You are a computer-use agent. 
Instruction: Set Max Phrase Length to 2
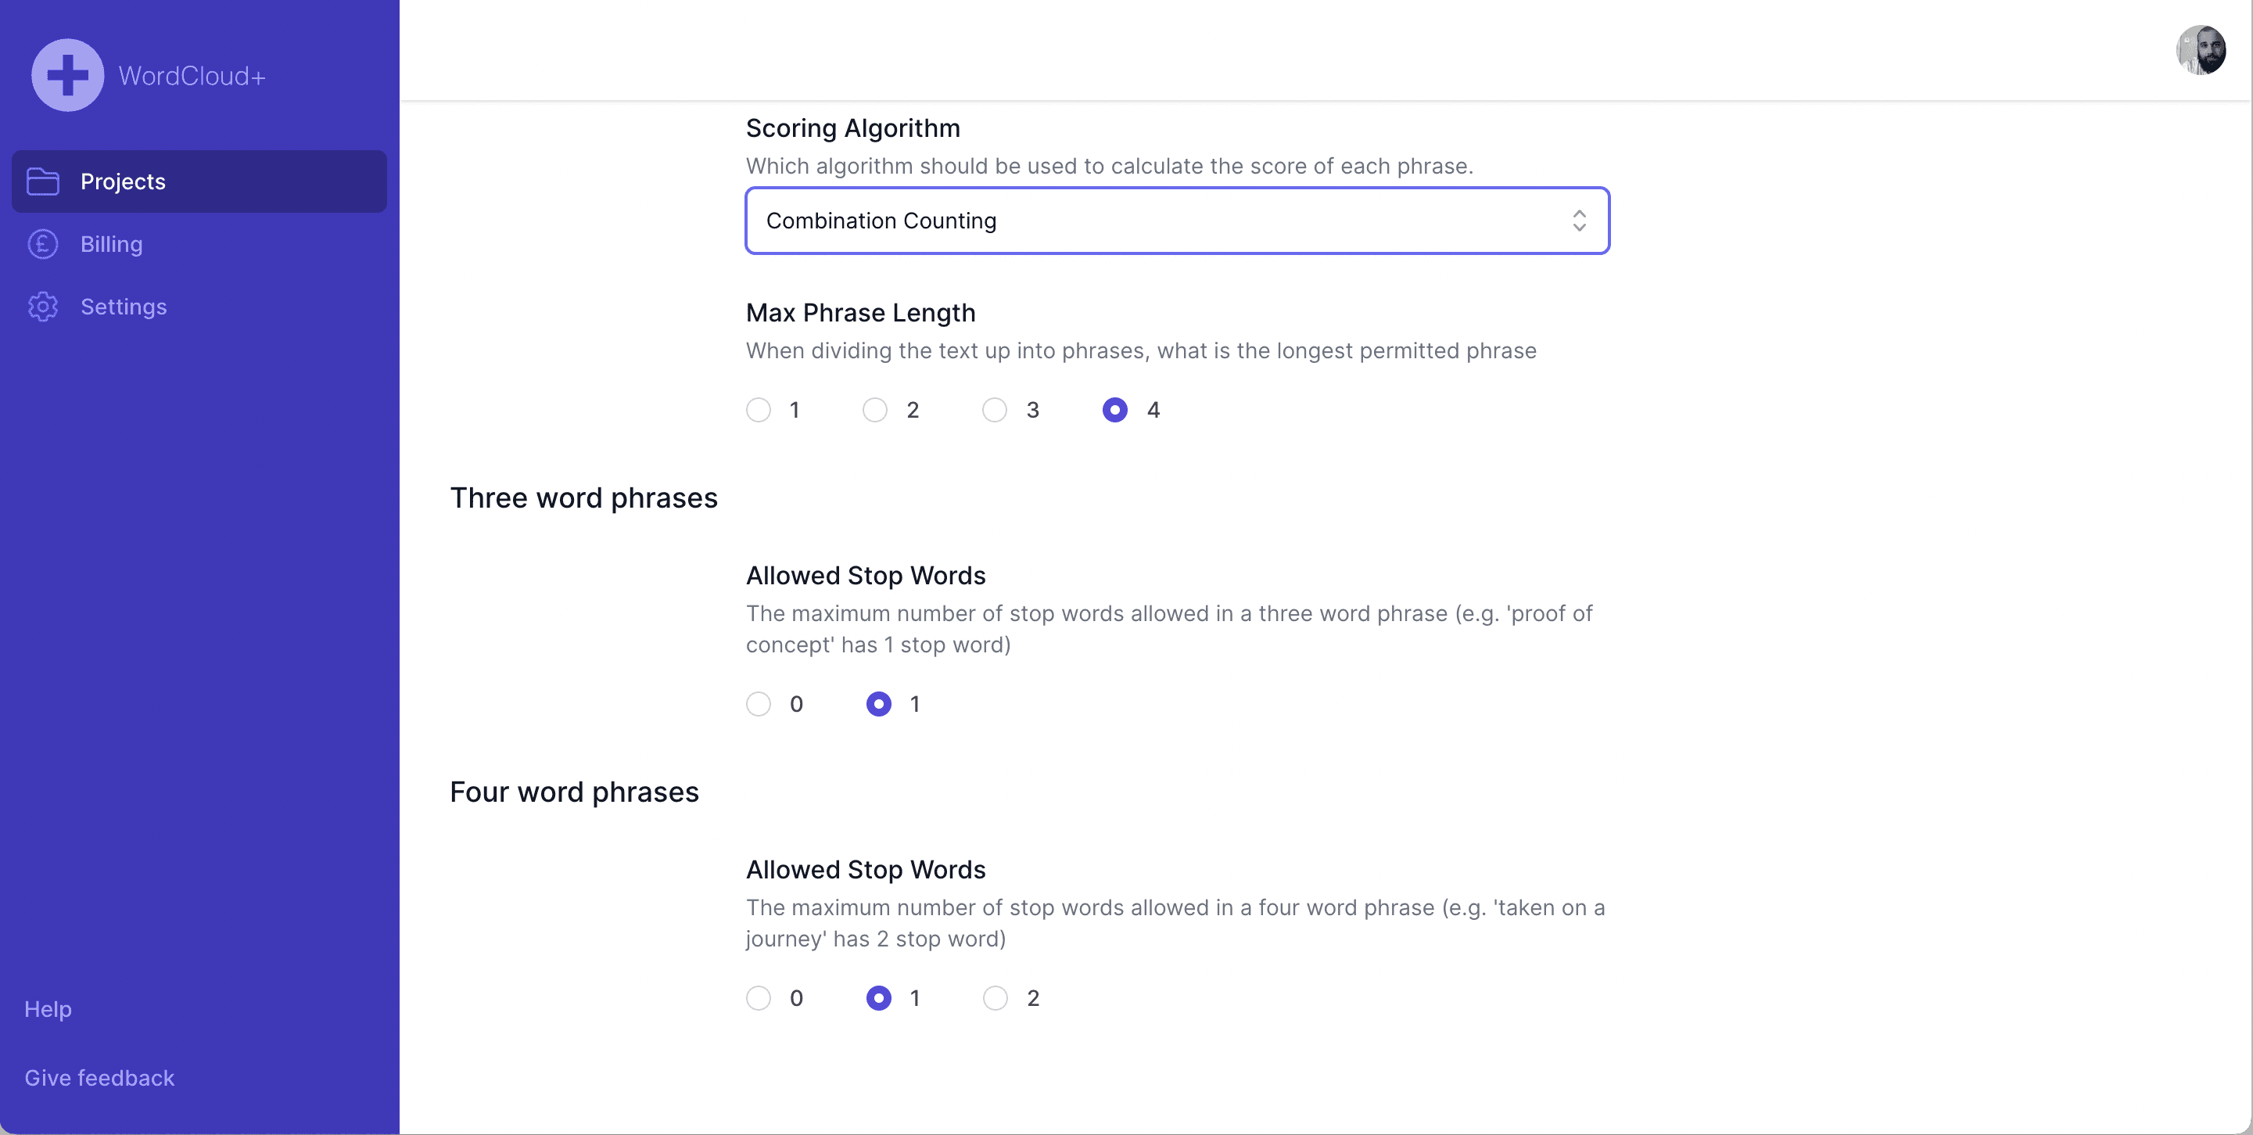coord(874,410)
